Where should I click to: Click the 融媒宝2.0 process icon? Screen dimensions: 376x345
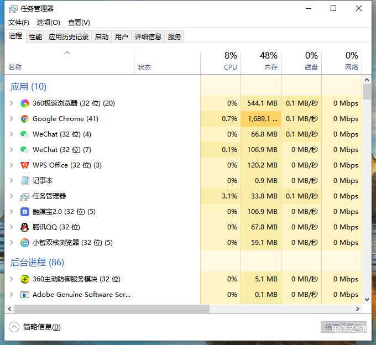(25, 212)
